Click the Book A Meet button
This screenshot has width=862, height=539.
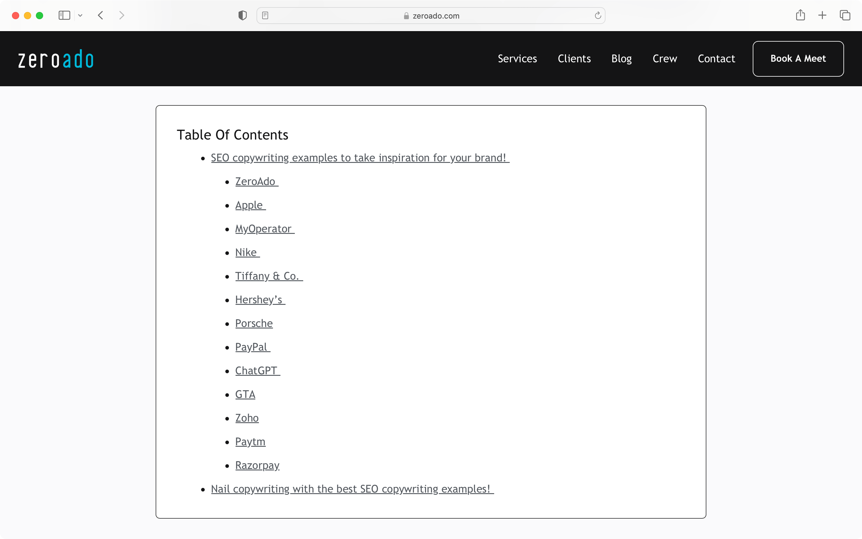(798, 58)
